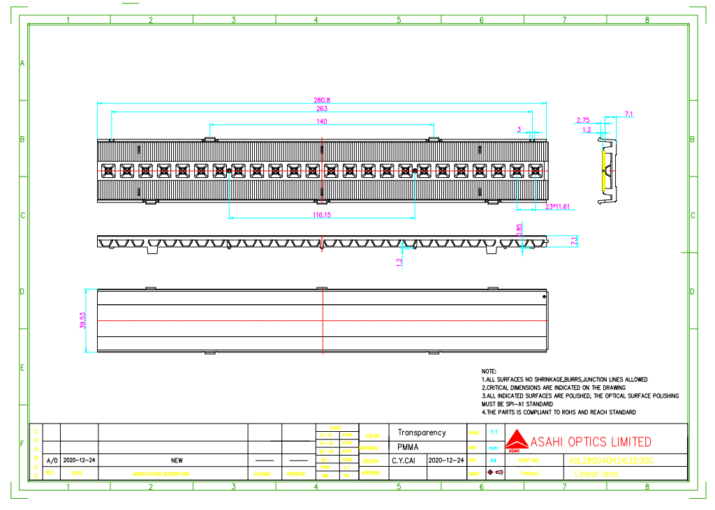Click the 10~20 tolerance range cell
This screenshot has height=510, width=715.
326,443
